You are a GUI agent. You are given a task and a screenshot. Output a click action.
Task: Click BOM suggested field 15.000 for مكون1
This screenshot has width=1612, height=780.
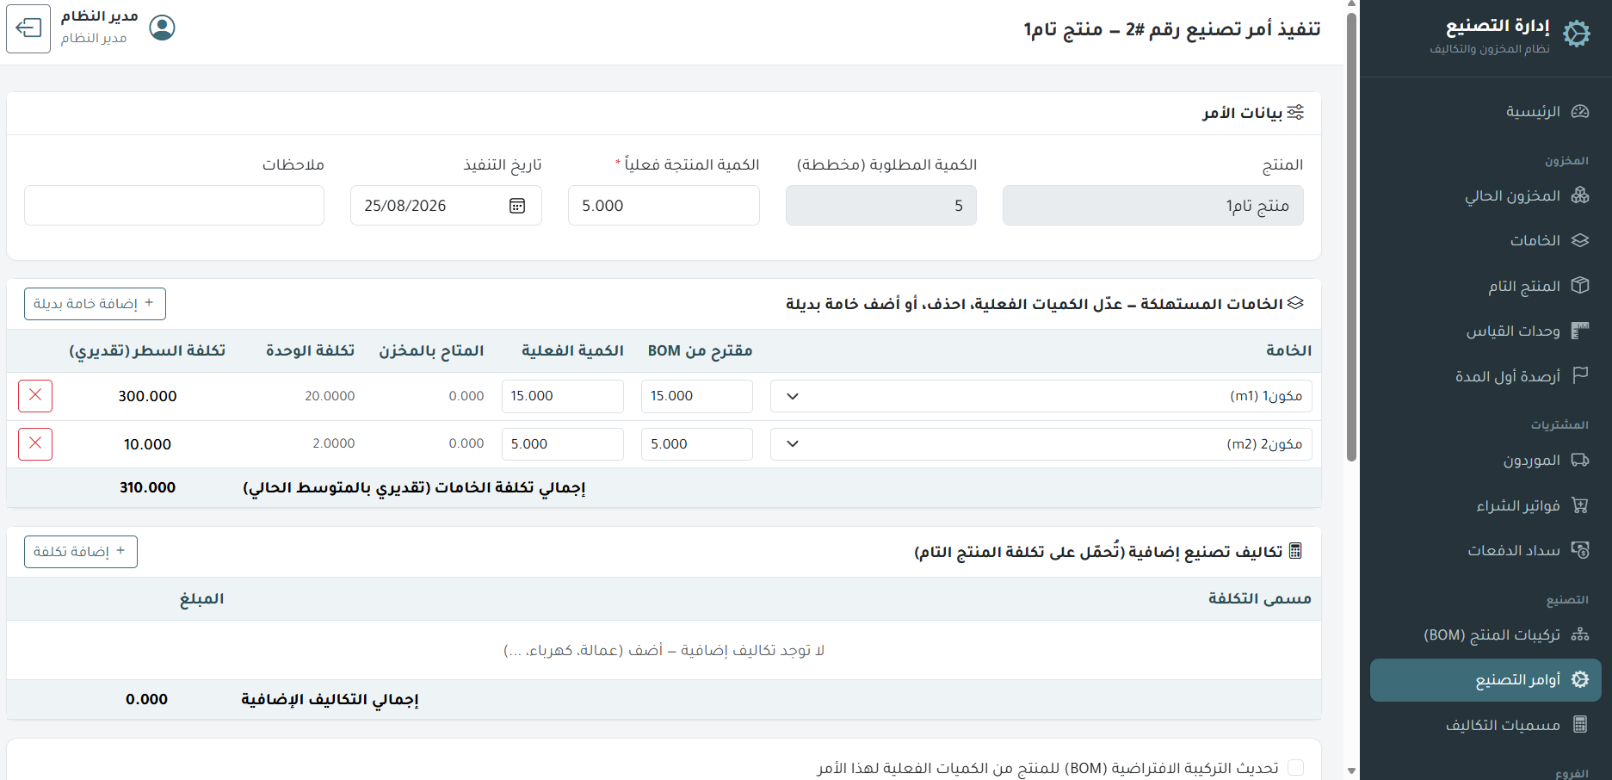697,396
